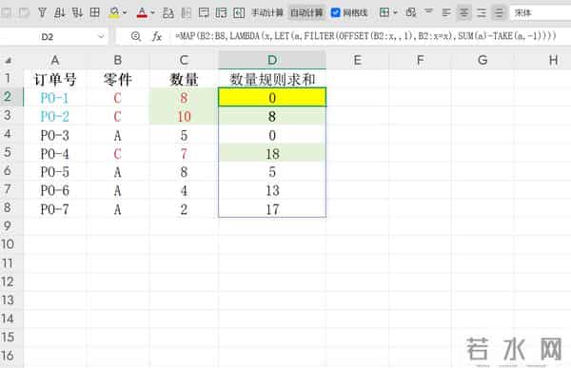Select the yellow-highlighted cell D2
Image resolution: width=571 pixels, height=368 pixels.
click(x=272, y=97)
